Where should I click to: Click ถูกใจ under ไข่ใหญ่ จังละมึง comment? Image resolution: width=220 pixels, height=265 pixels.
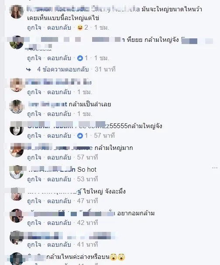[34, 201]
